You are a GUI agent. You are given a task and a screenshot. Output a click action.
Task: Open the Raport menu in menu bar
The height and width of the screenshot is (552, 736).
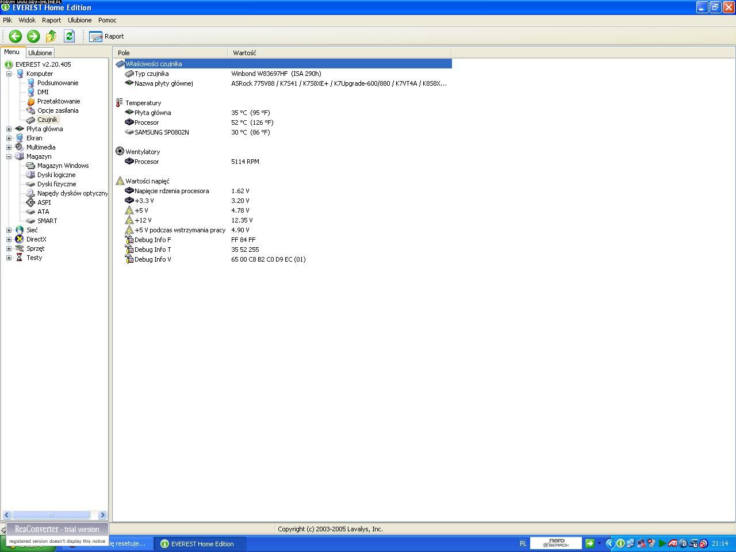coord(51,20)
